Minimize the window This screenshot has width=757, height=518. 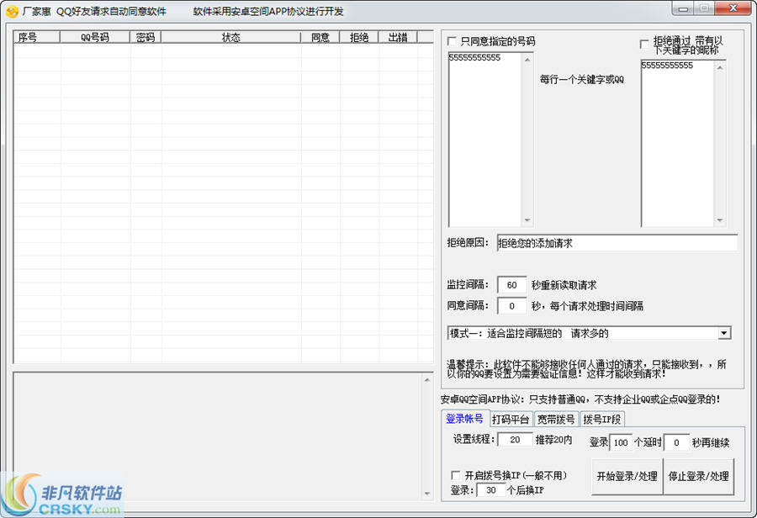[683, 8]
